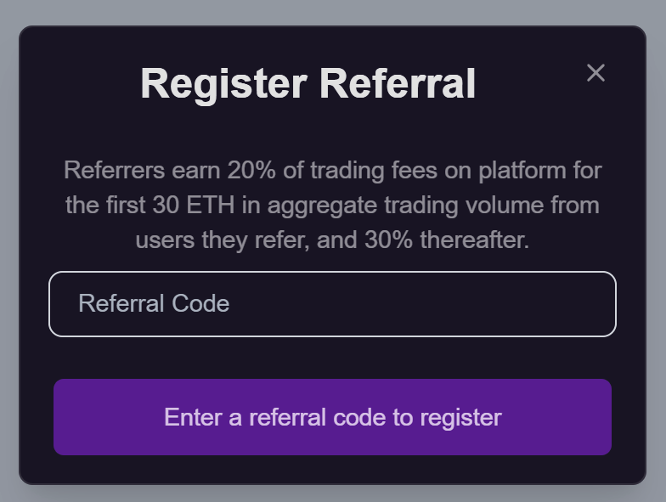Click the word "register" on the purple button
Viewport: 666px width, 502px height.
coord(460,417)
